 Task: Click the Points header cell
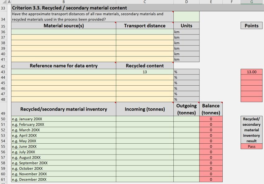[x=252, y=25]
